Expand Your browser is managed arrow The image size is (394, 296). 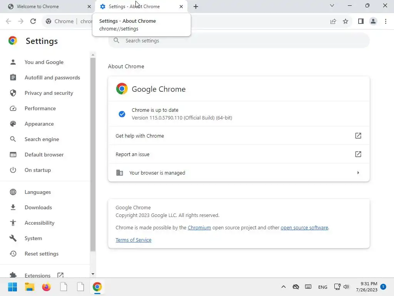click(x=358, y=173)
